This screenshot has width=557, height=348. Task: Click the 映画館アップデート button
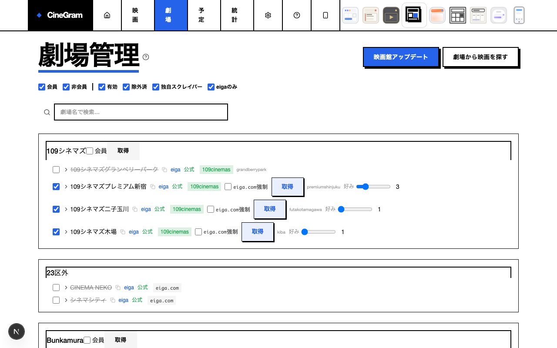point(401,57)
